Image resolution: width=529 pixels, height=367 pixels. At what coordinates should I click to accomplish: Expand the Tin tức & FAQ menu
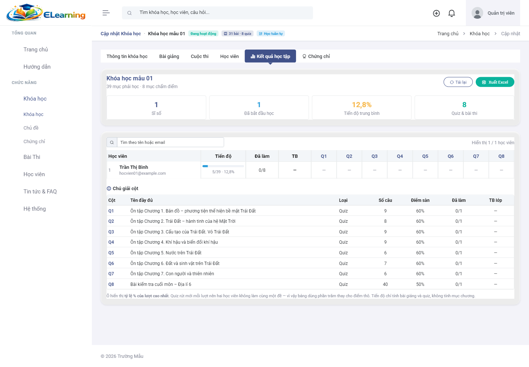[40, 192]
